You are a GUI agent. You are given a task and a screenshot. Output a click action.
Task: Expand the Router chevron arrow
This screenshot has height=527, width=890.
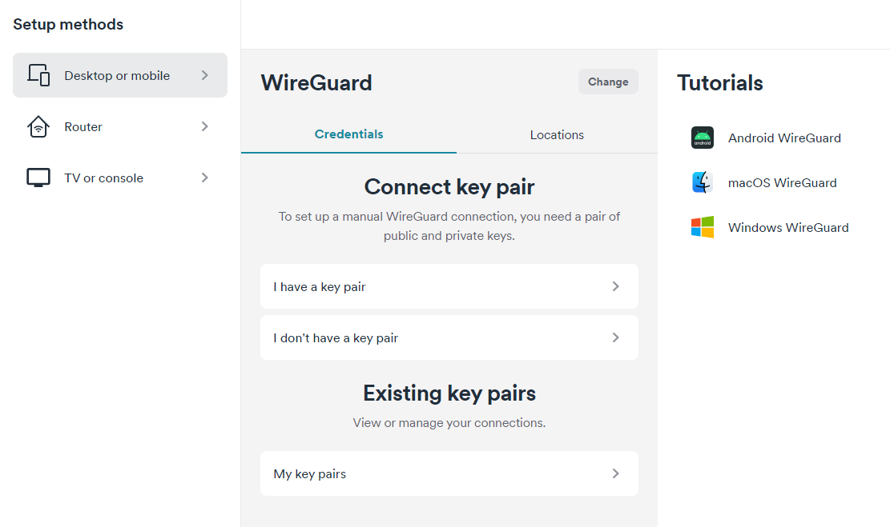pos(205,126)
